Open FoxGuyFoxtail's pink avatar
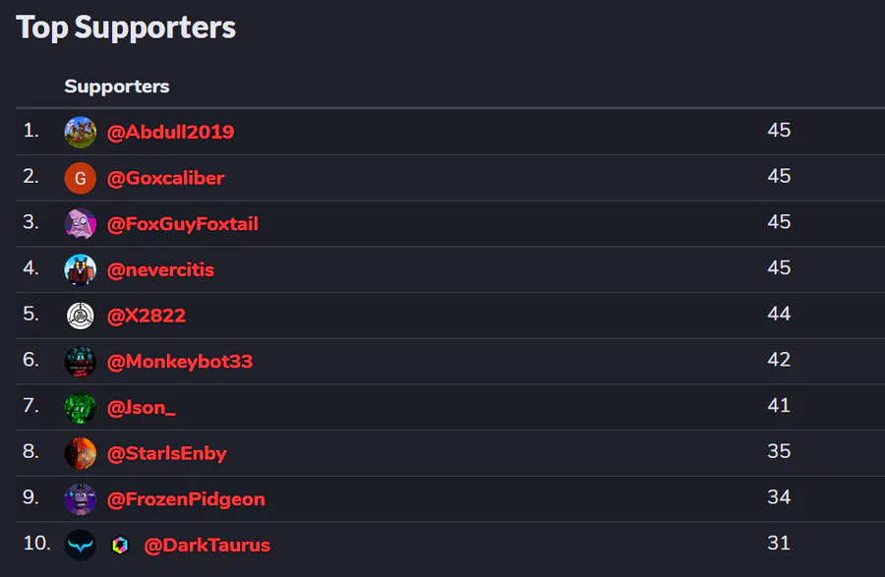The width and height of the screenshot is (885, 577). pos(81,224)
